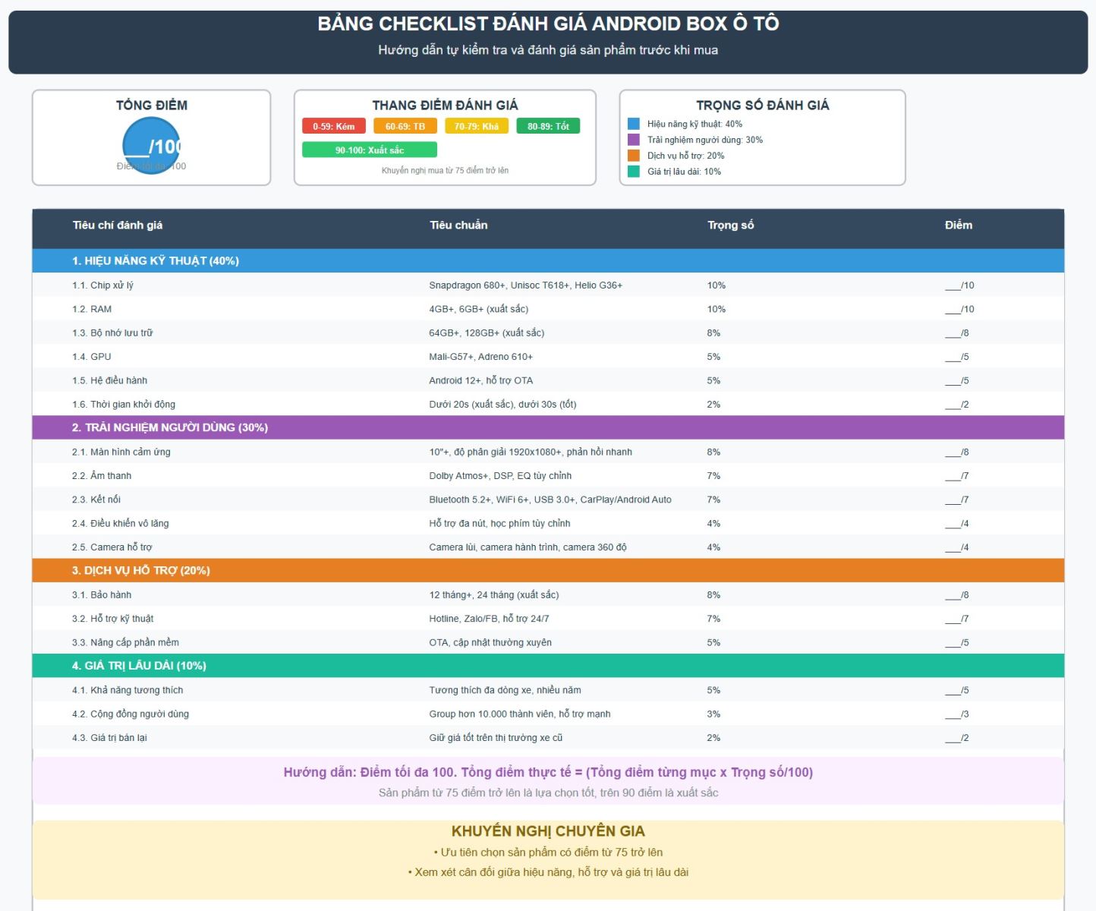Screen dimensions: 1096x911
Task: Click the score blank for Nâng cấp phần mềm
Action: tap(957, 642)
